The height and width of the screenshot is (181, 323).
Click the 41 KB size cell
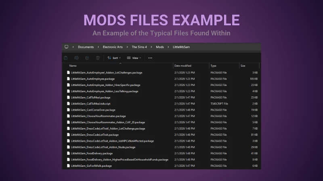coord(254,153)
